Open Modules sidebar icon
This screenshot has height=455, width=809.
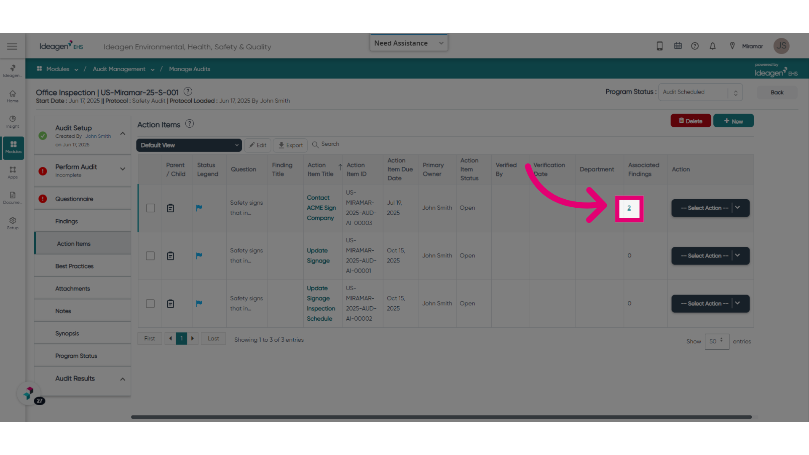(13, 147)
